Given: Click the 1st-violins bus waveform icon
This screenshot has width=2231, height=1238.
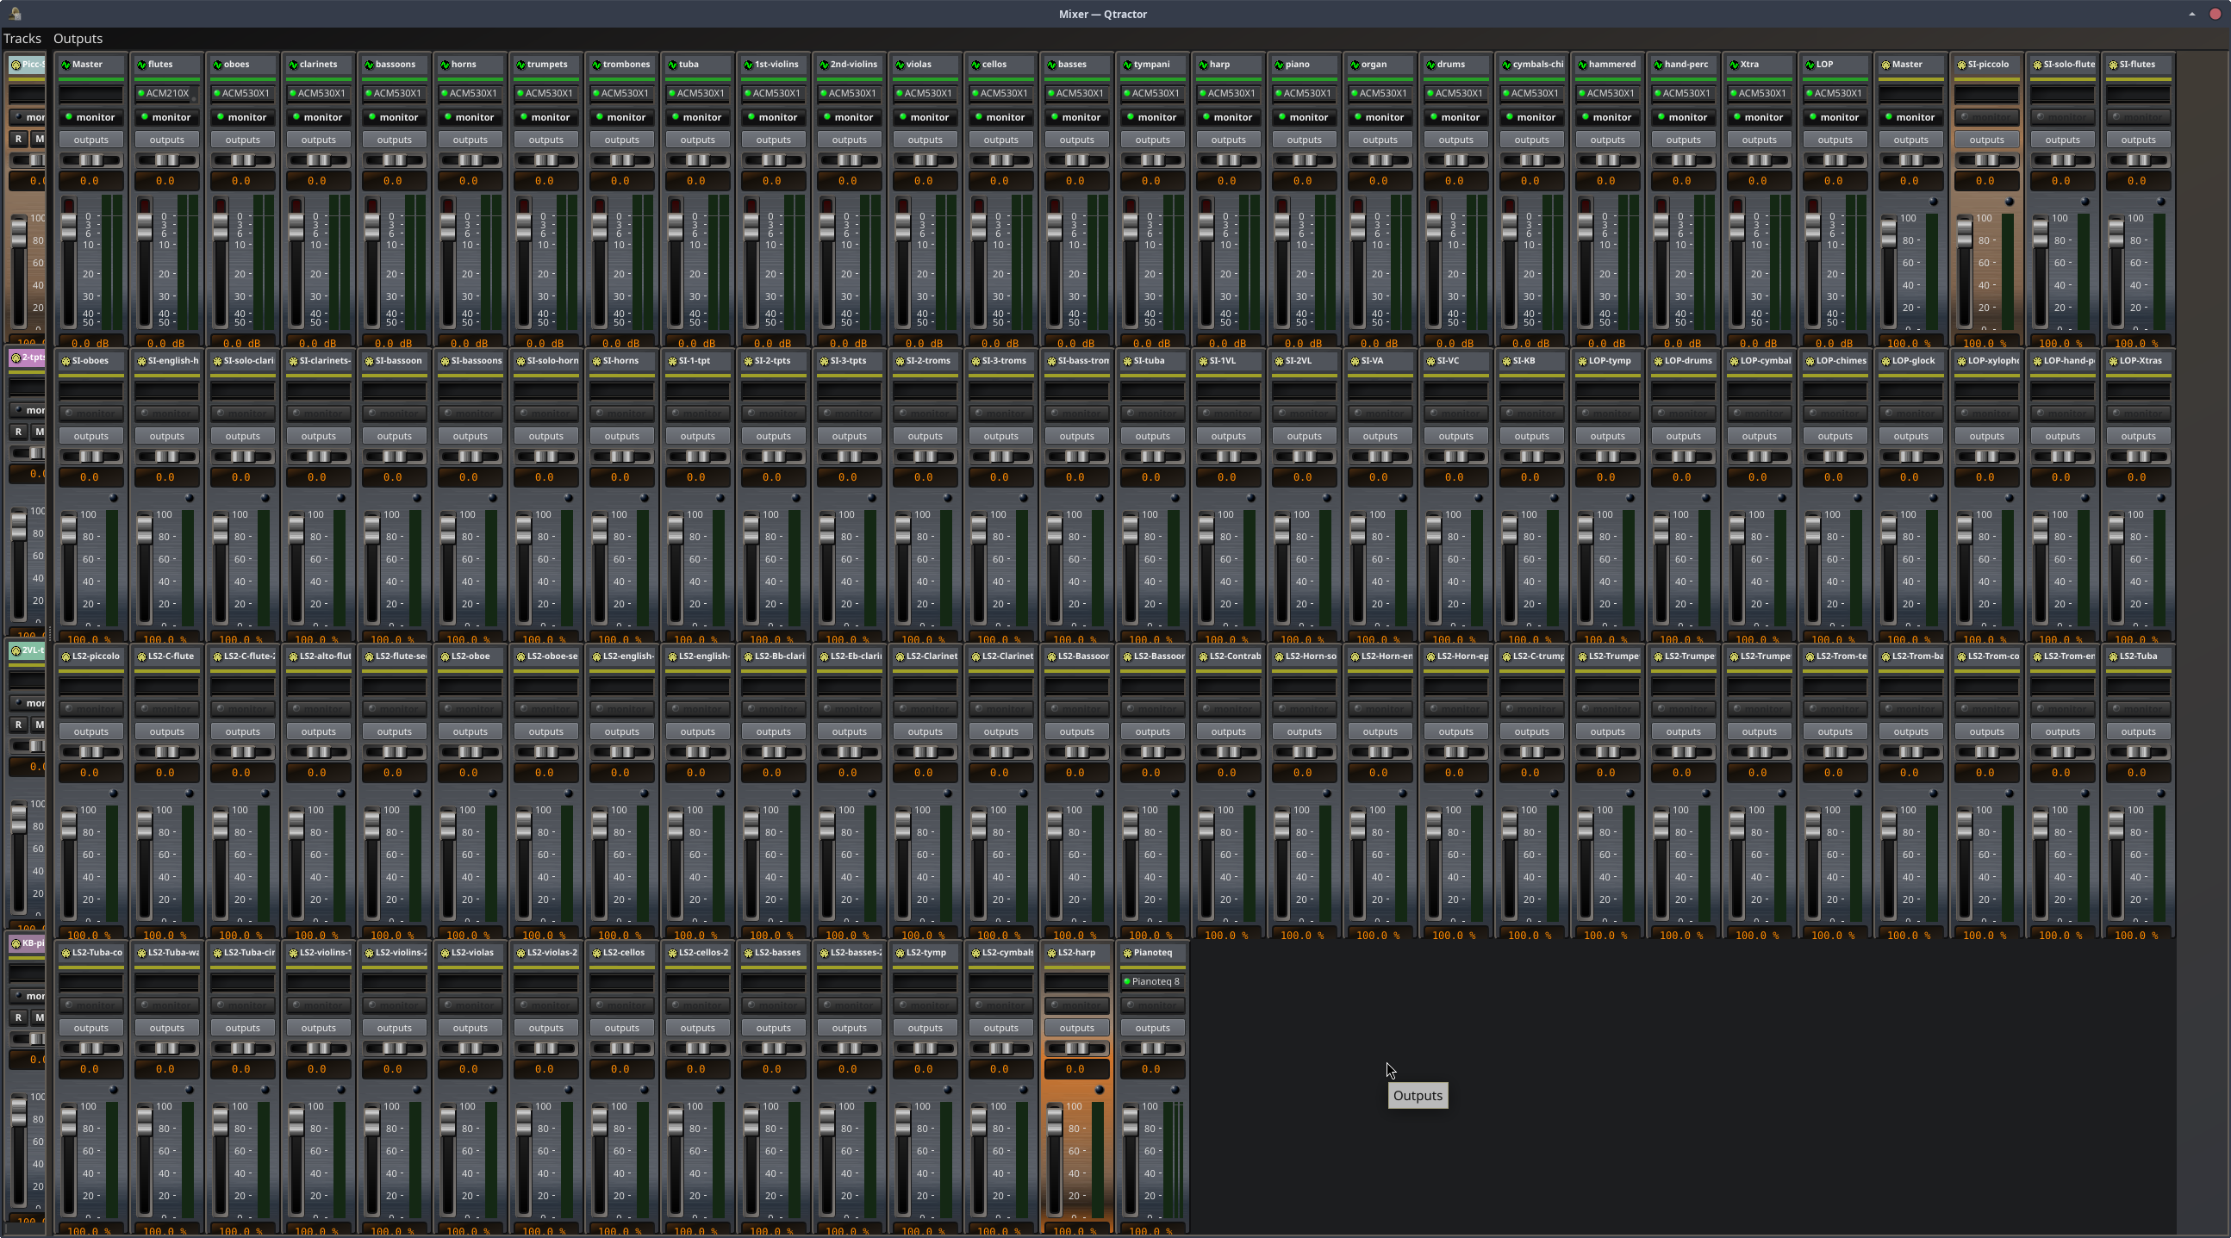Looking at the screenshot, I should (748, 65).
